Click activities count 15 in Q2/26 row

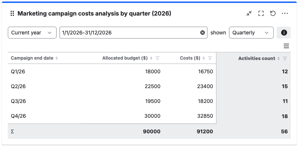(x=285, y=86)
